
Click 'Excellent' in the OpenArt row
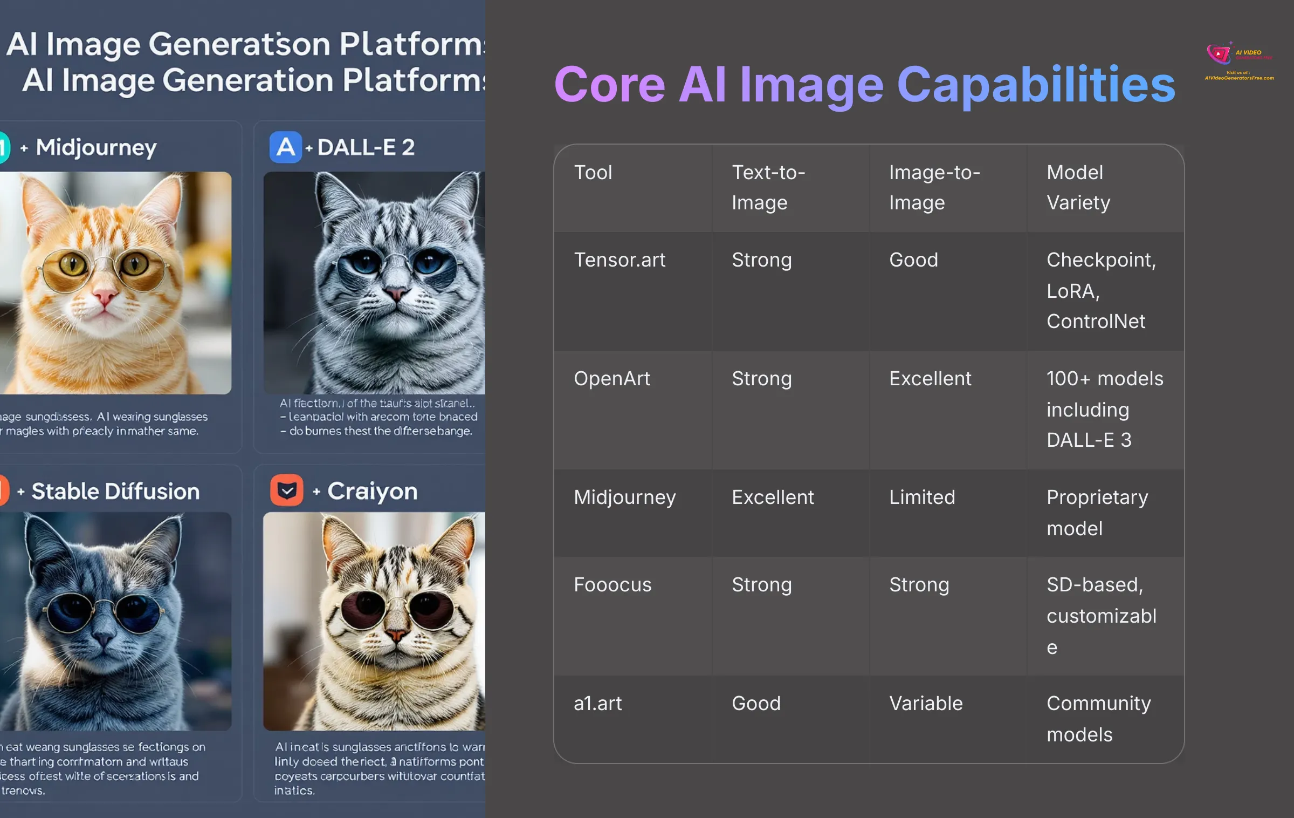pos(930,379)
